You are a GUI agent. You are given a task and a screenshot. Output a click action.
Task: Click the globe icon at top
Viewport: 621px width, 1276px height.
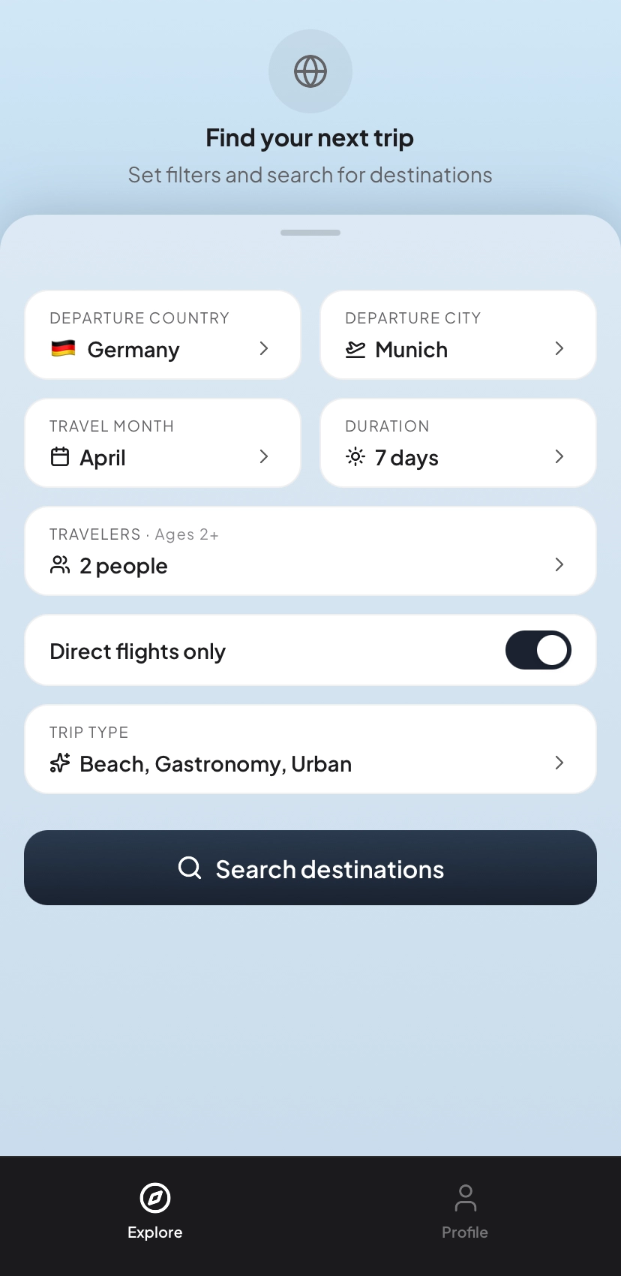(x=310, y=71)
